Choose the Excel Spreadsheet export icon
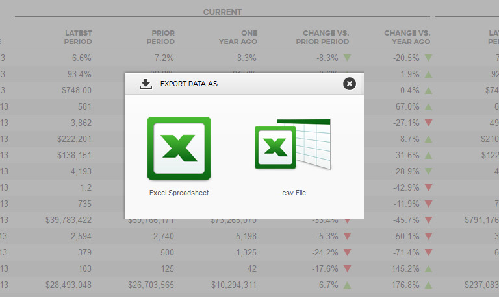The image size is (499, 297). pyautogui.click(x=179, y=148)
